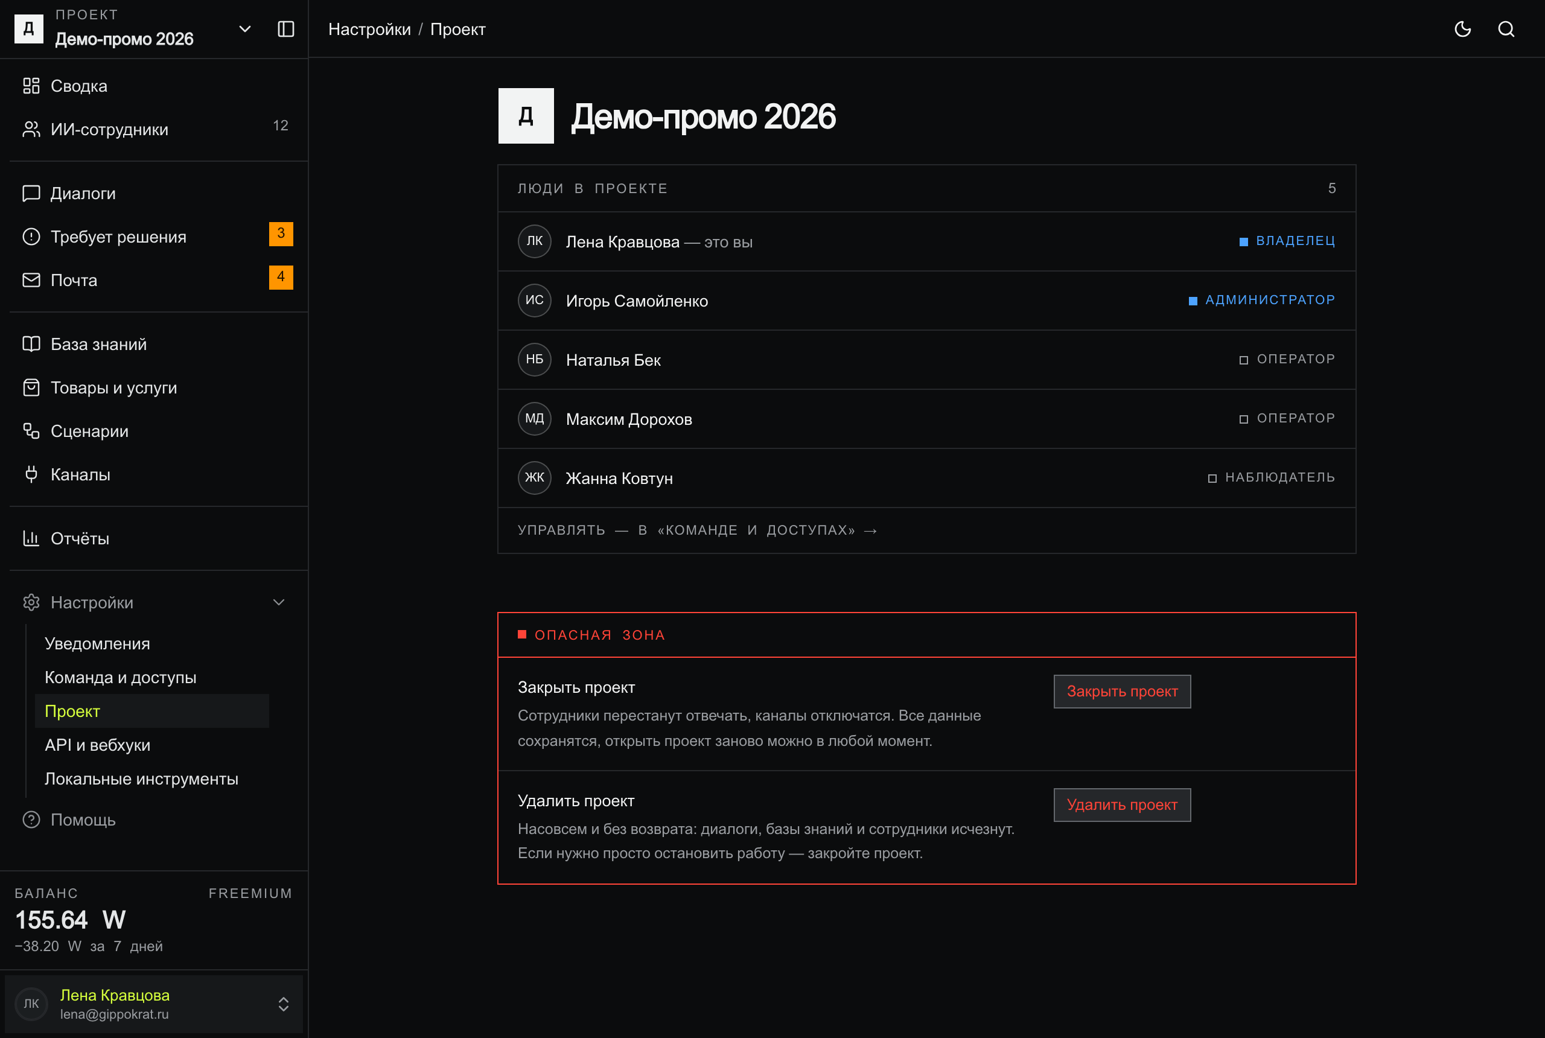The width and height of the screenshot is (1545, 1038).
Task: Click the База знаний book icon
Action: coord(31,344)
